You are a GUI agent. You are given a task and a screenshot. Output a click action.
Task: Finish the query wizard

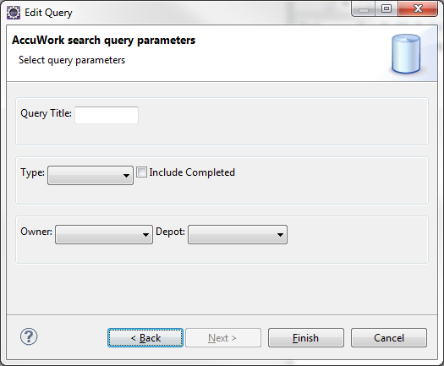(306, 338)
